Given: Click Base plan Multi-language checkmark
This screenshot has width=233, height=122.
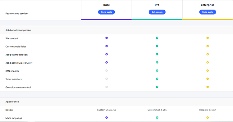Looking at the screenshot, I should point(107,118).
